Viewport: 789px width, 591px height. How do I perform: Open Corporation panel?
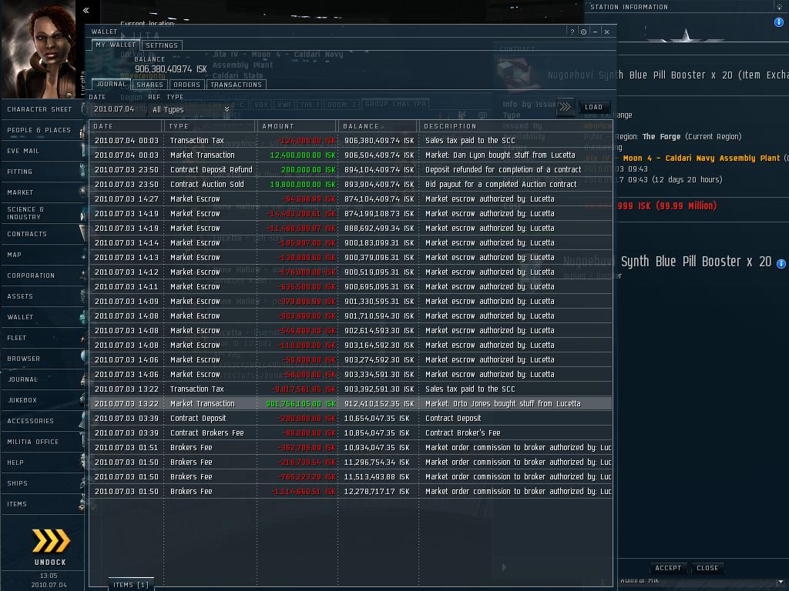[x=43, y=275]
